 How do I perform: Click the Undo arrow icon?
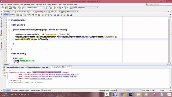(x=19, y=8)
